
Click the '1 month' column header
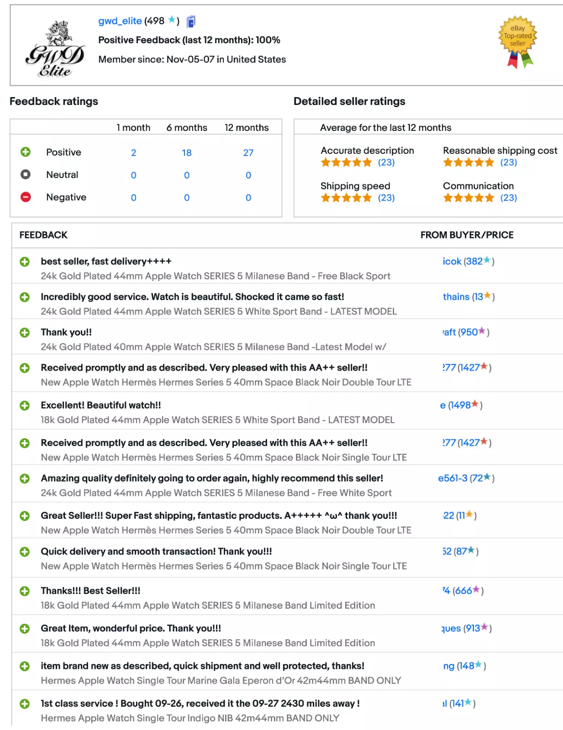[x=133, y=128]
